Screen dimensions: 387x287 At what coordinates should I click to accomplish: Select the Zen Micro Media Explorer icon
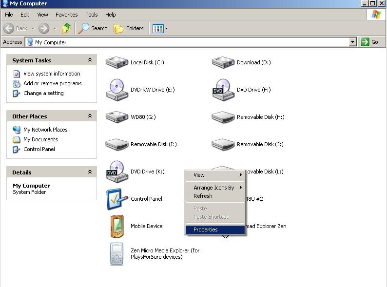click(116, 254)
